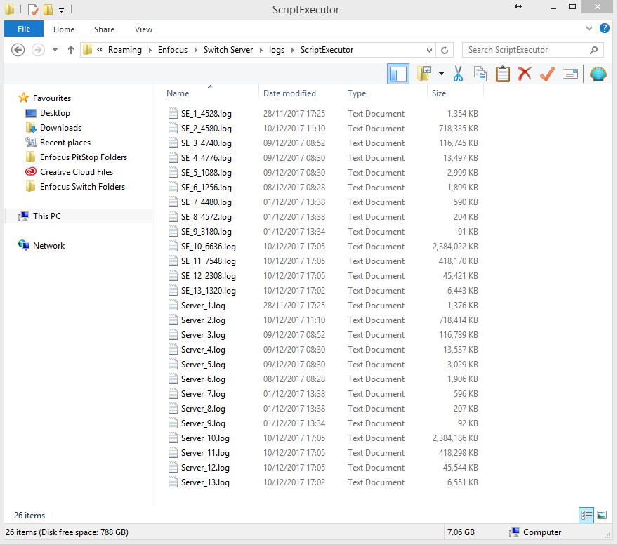This screenshot has height=545, width=618.
Task: Click the red X Delete icon
Action: (x=525, y=74)
